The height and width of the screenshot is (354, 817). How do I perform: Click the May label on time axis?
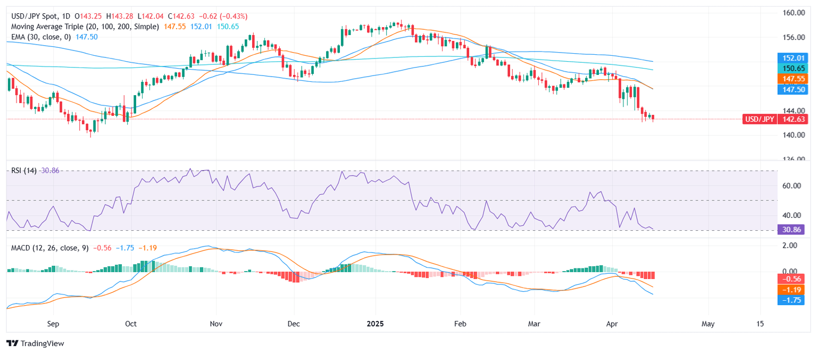pos(707,323)
